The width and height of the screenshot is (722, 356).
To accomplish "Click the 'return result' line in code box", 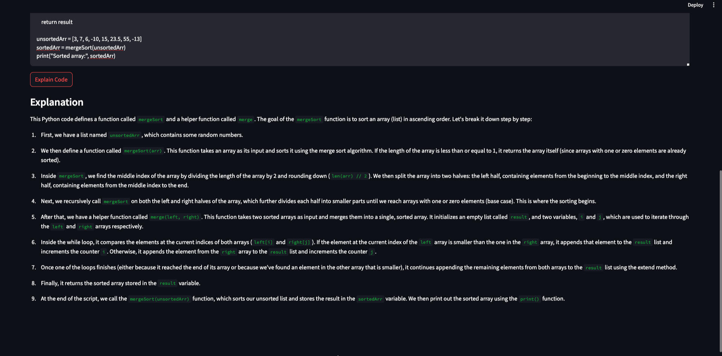I will [57, 22].
